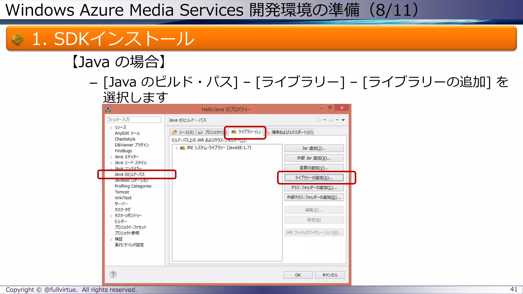Click the 変数の追加(V)... button
Screen dimensions: 523x294
point(314,168)
